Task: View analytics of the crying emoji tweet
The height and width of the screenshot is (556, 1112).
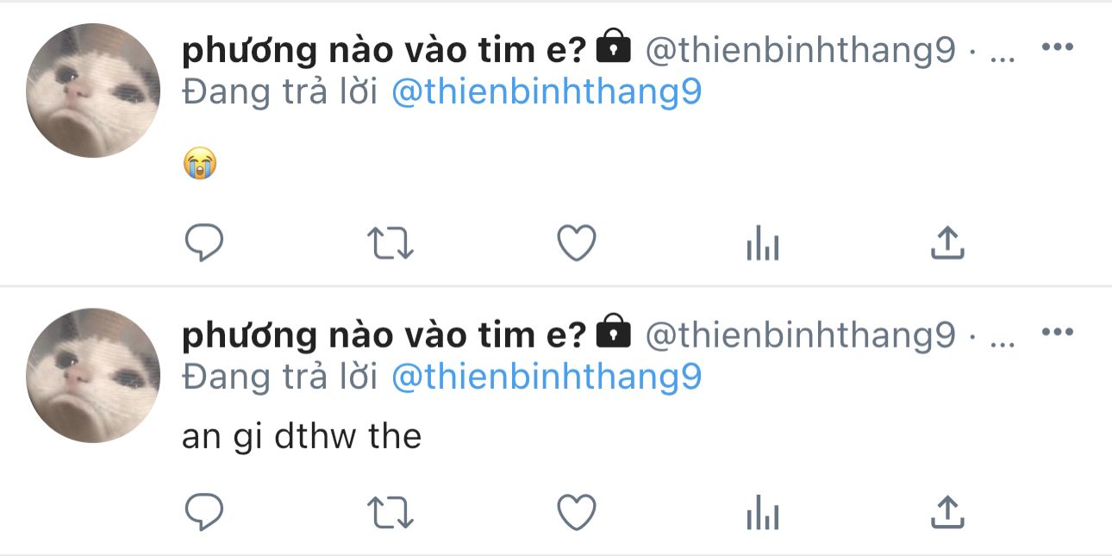Action: 762,245
